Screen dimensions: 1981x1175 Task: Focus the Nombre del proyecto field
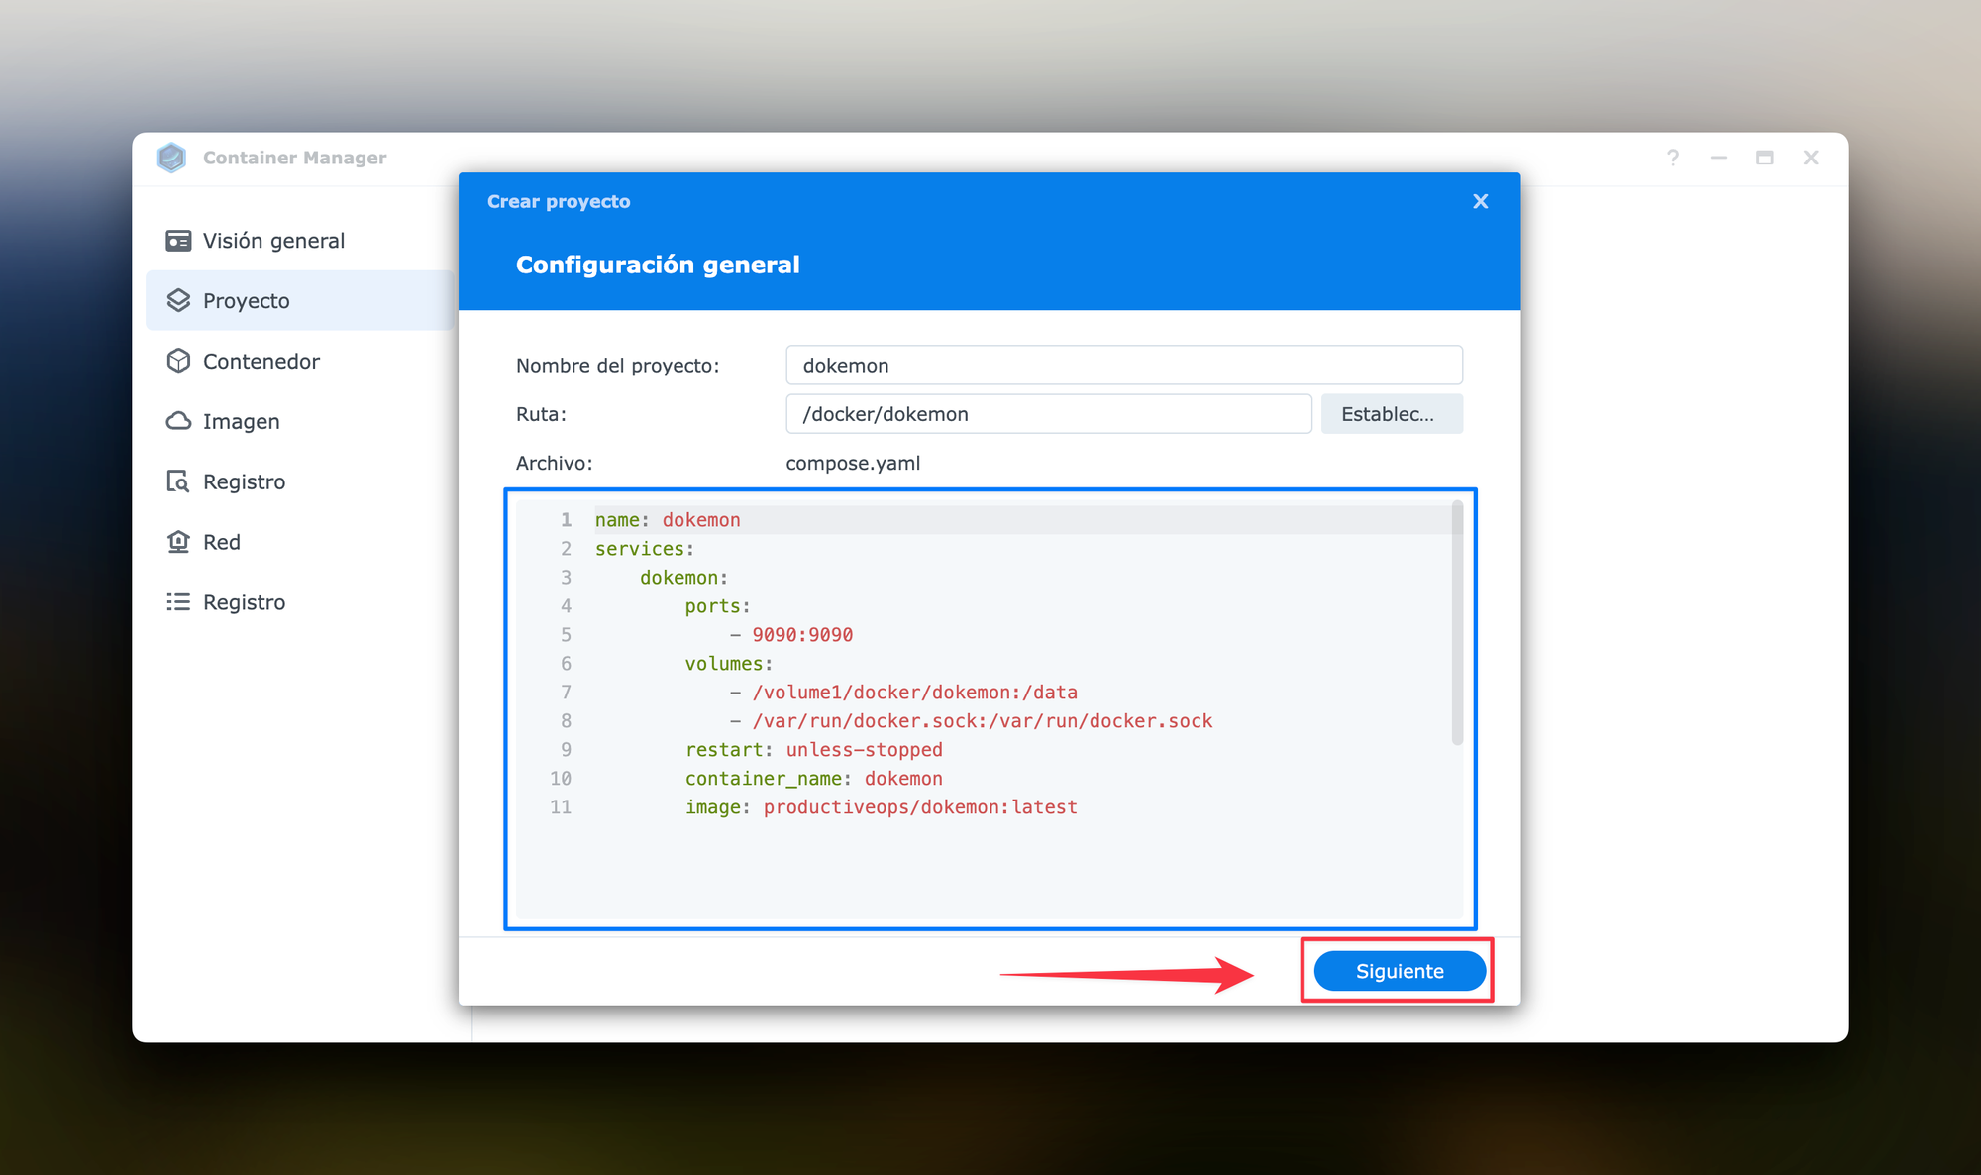pos(1124,365)
